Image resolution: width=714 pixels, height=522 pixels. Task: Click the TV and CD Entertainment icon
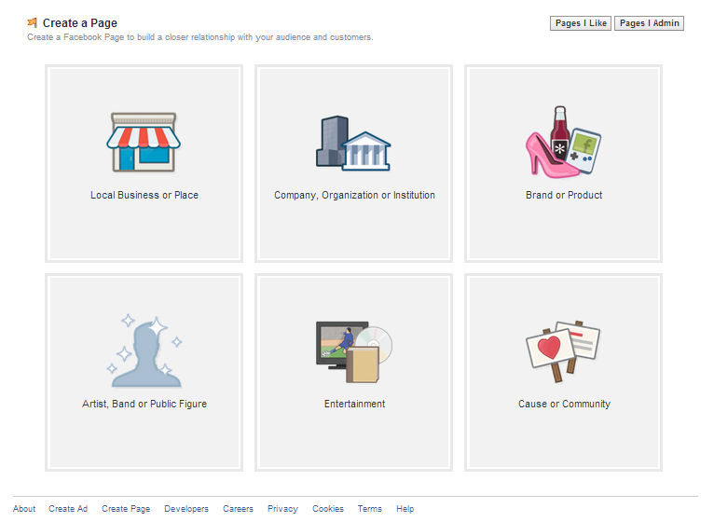[354, 351]
